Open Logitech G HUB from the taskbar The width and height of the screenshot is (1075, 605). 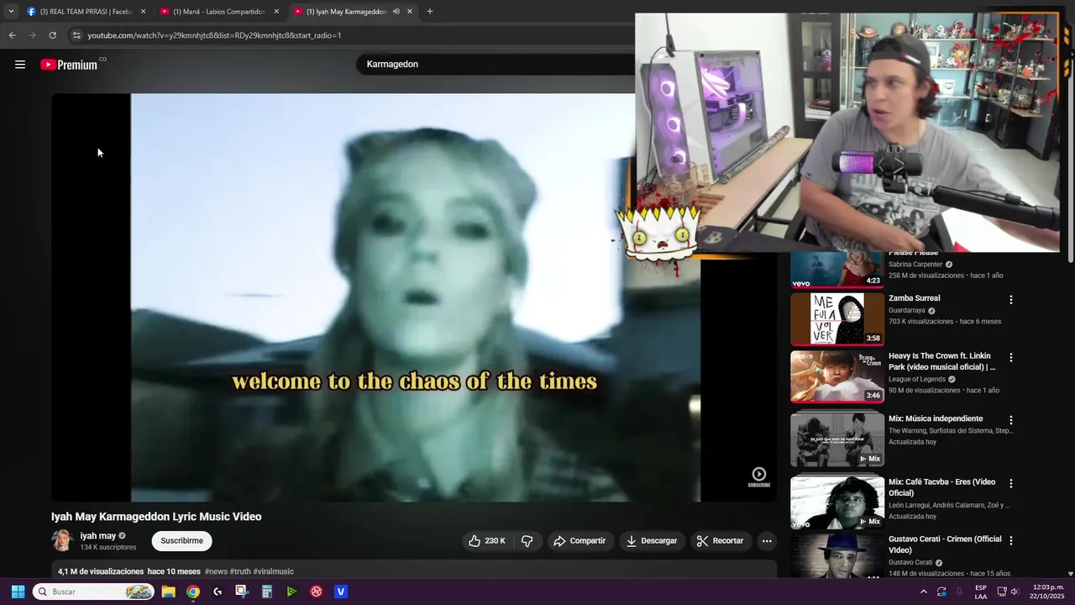pos(218,592)
